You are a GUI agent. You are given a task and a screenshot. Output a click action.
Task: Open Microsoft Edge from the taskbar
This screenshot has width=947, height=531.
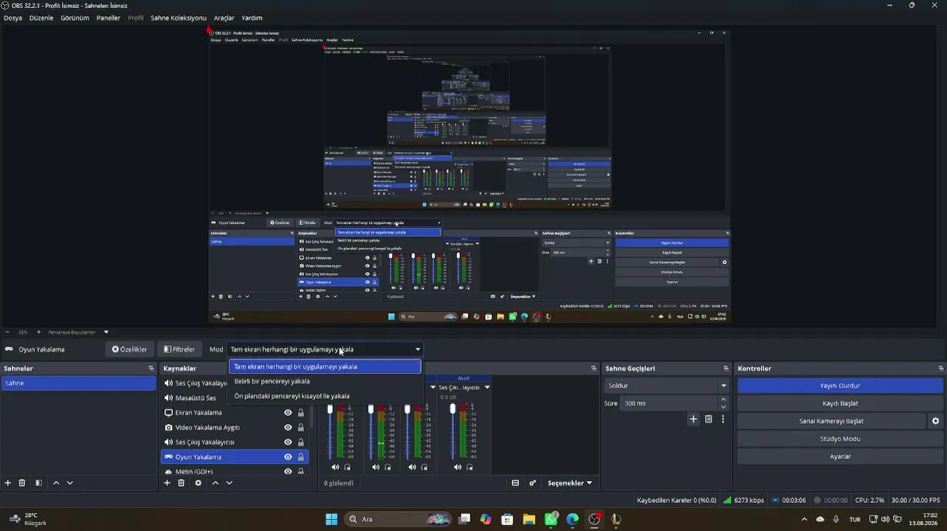pos(573,519)
